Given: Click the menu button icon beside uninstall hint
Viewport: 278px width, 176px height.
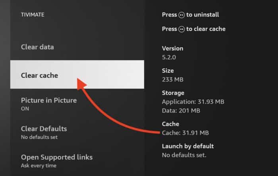Looking at the screenshot, I should [182, 15].
